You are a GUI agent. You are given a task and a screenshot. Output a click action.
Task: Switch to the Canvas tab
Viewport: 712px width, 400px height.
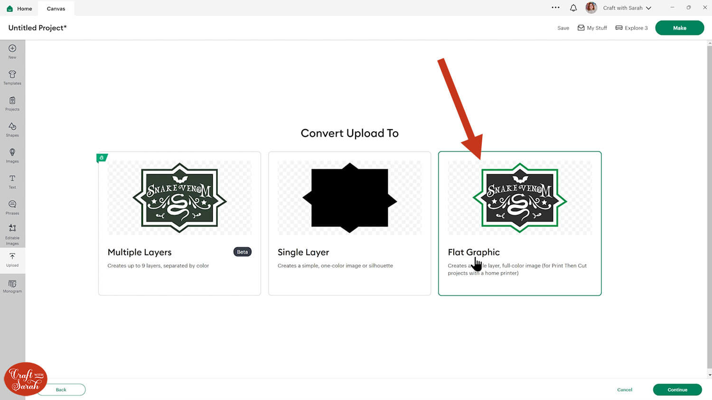56,9
